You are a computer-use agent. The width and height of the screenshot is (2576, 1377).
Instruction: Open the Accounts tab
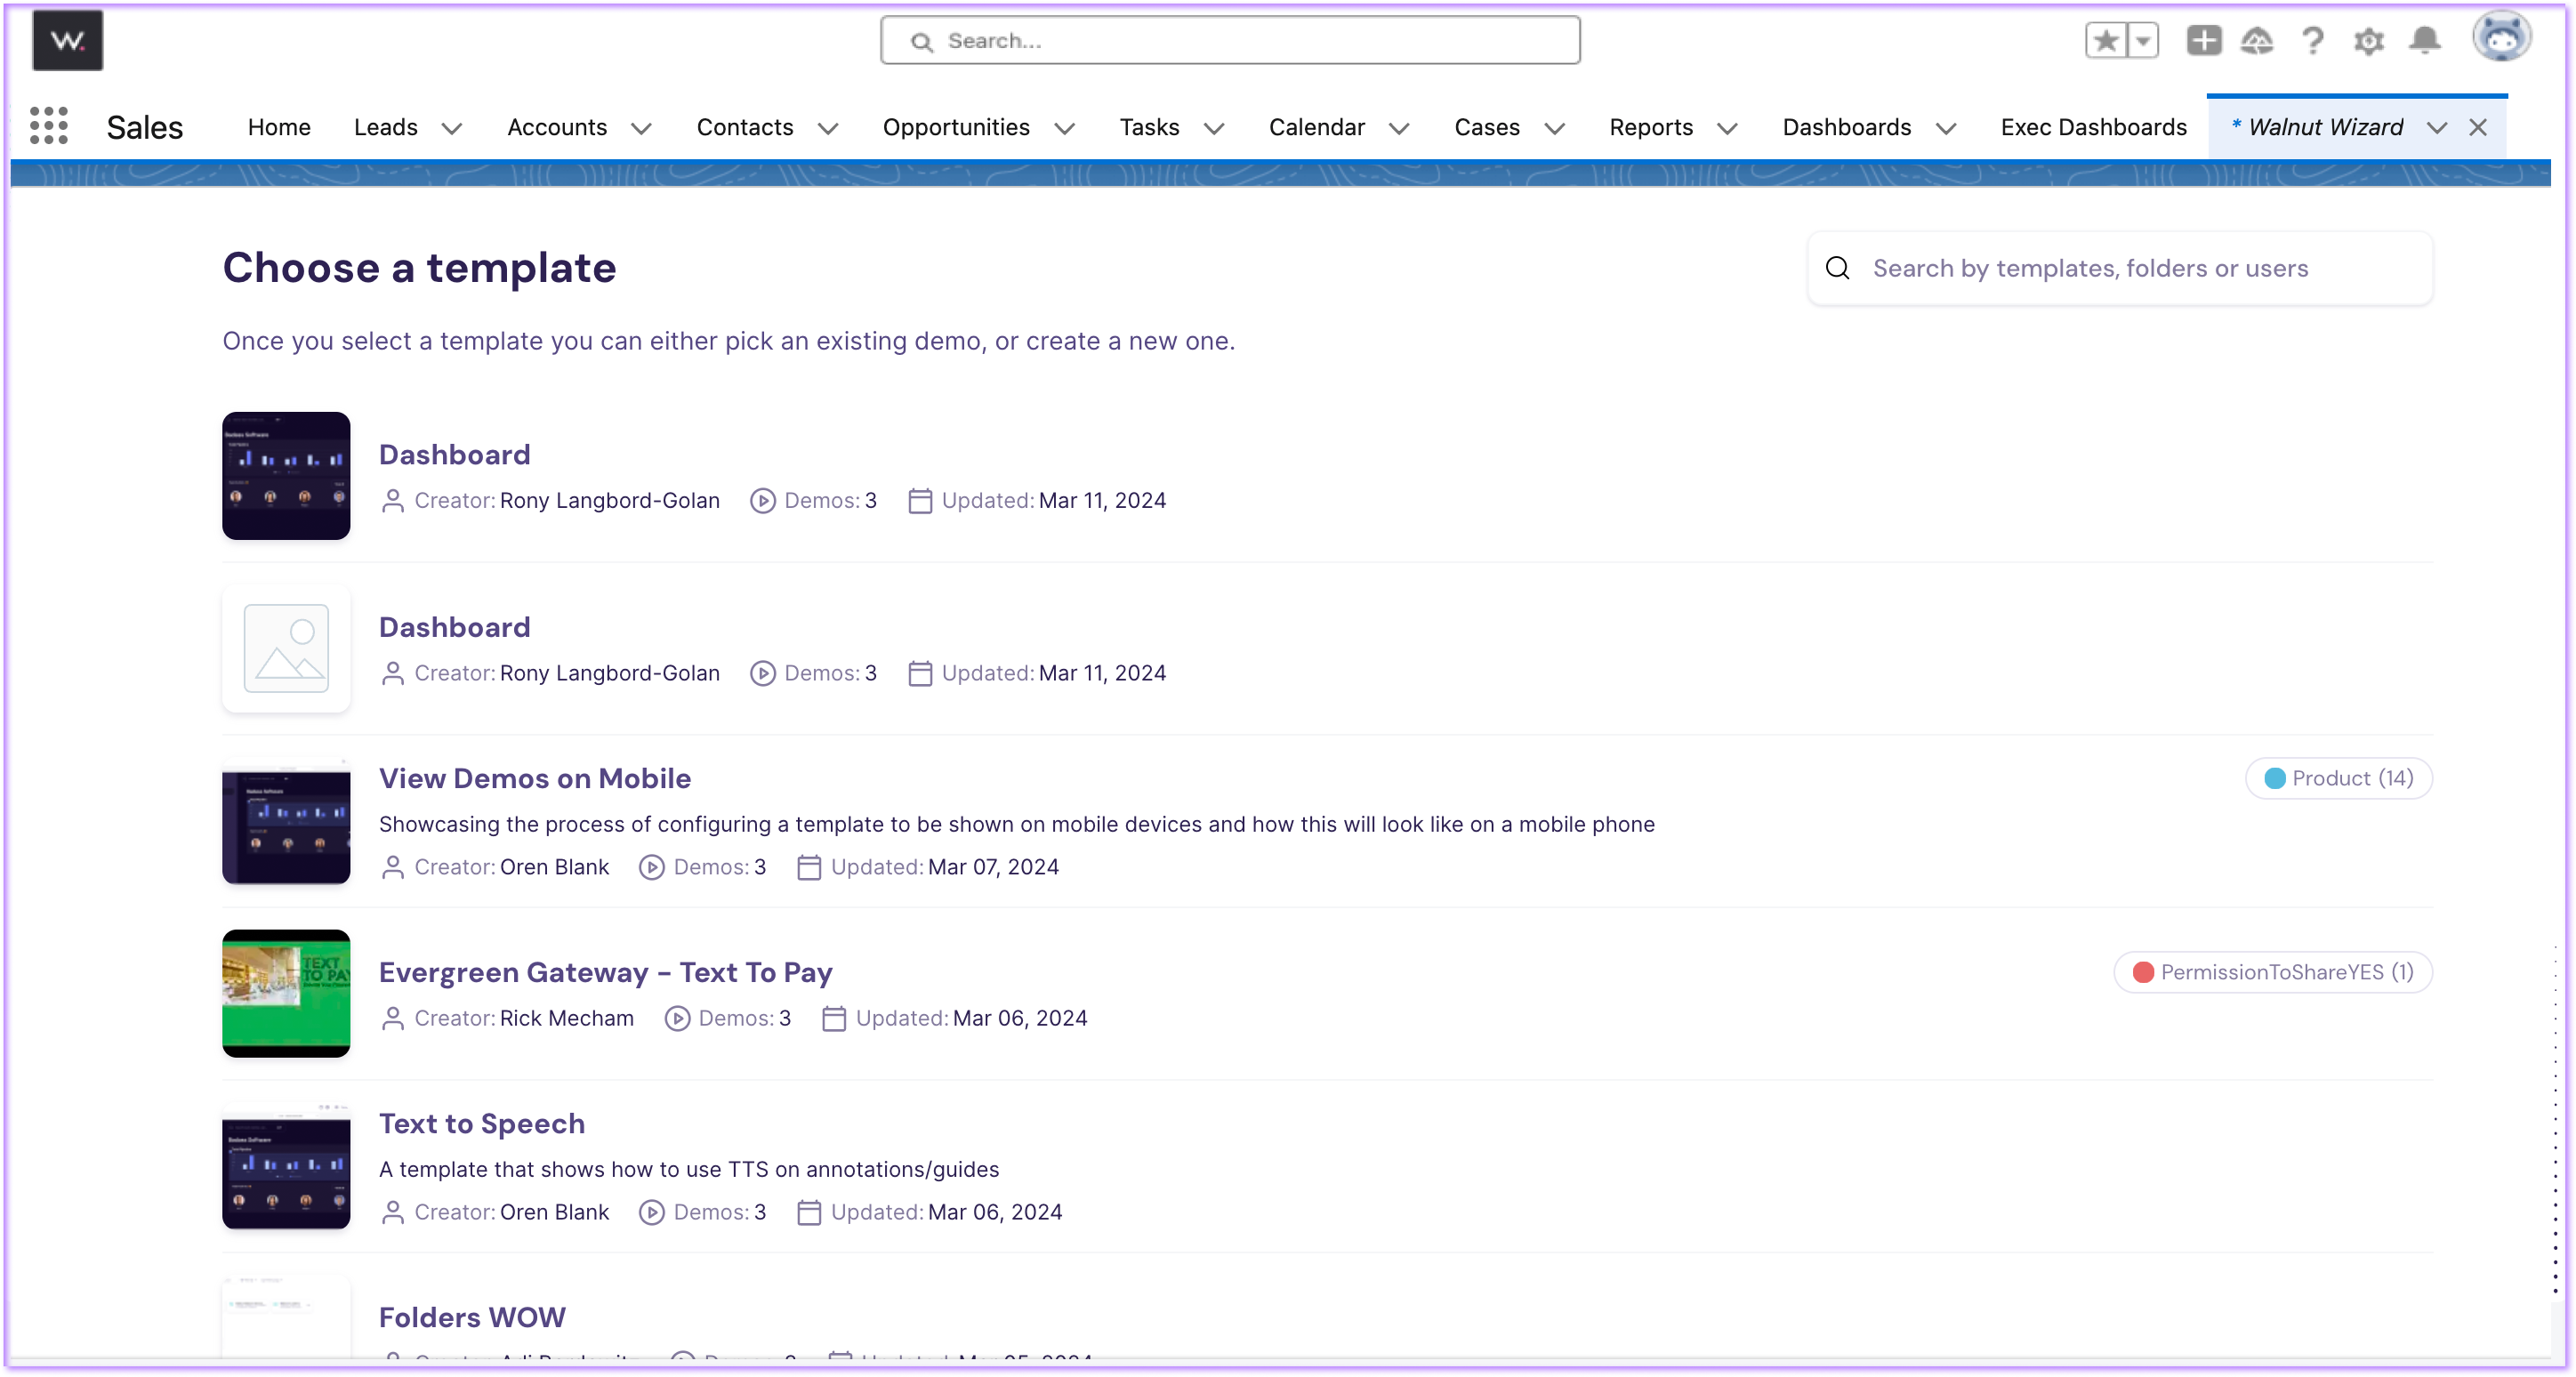pos(557,127)
